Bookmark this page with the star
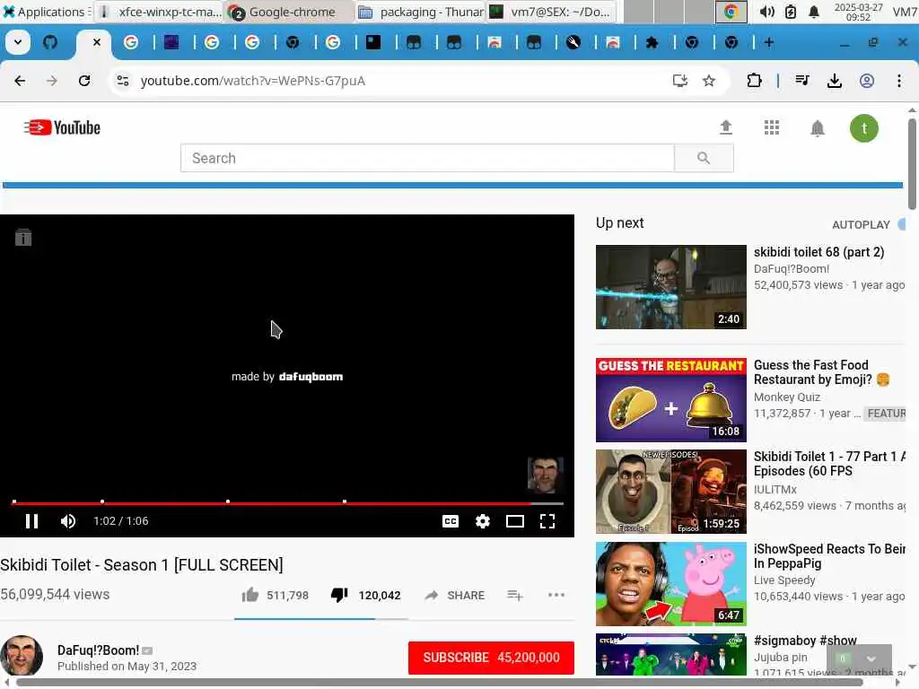Viewport: 919px width, 689px height. (x=709, y=81)
